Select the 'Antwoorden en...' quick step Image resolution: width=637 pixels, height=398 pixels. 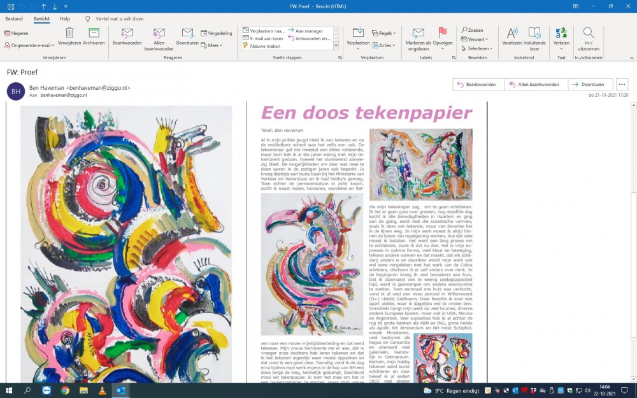309,38
